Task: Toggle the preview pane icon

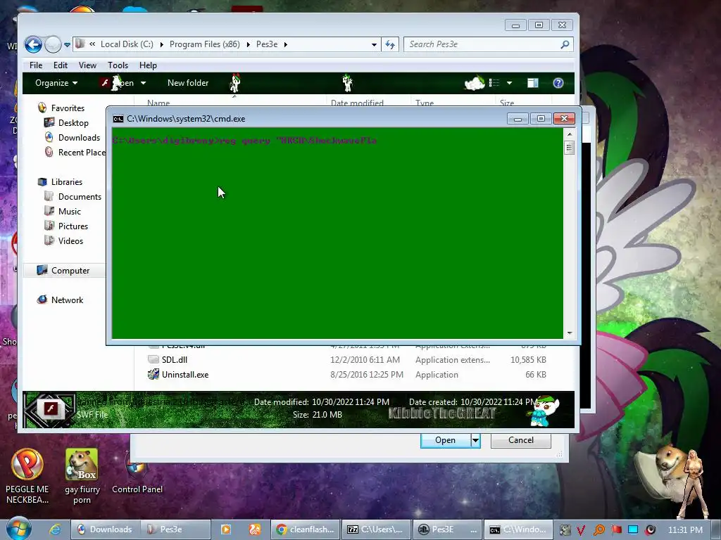Action: 533,83
